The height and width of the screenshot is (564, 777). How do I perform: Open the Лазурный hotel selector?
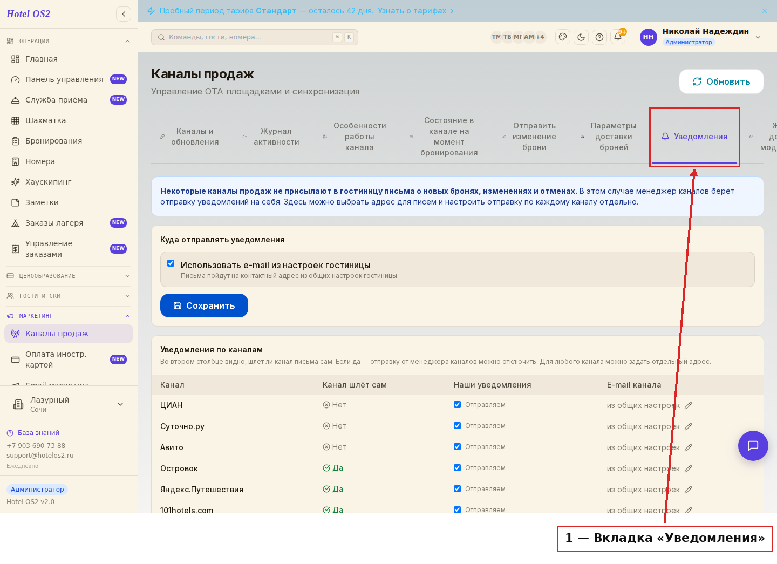(69, 404)
